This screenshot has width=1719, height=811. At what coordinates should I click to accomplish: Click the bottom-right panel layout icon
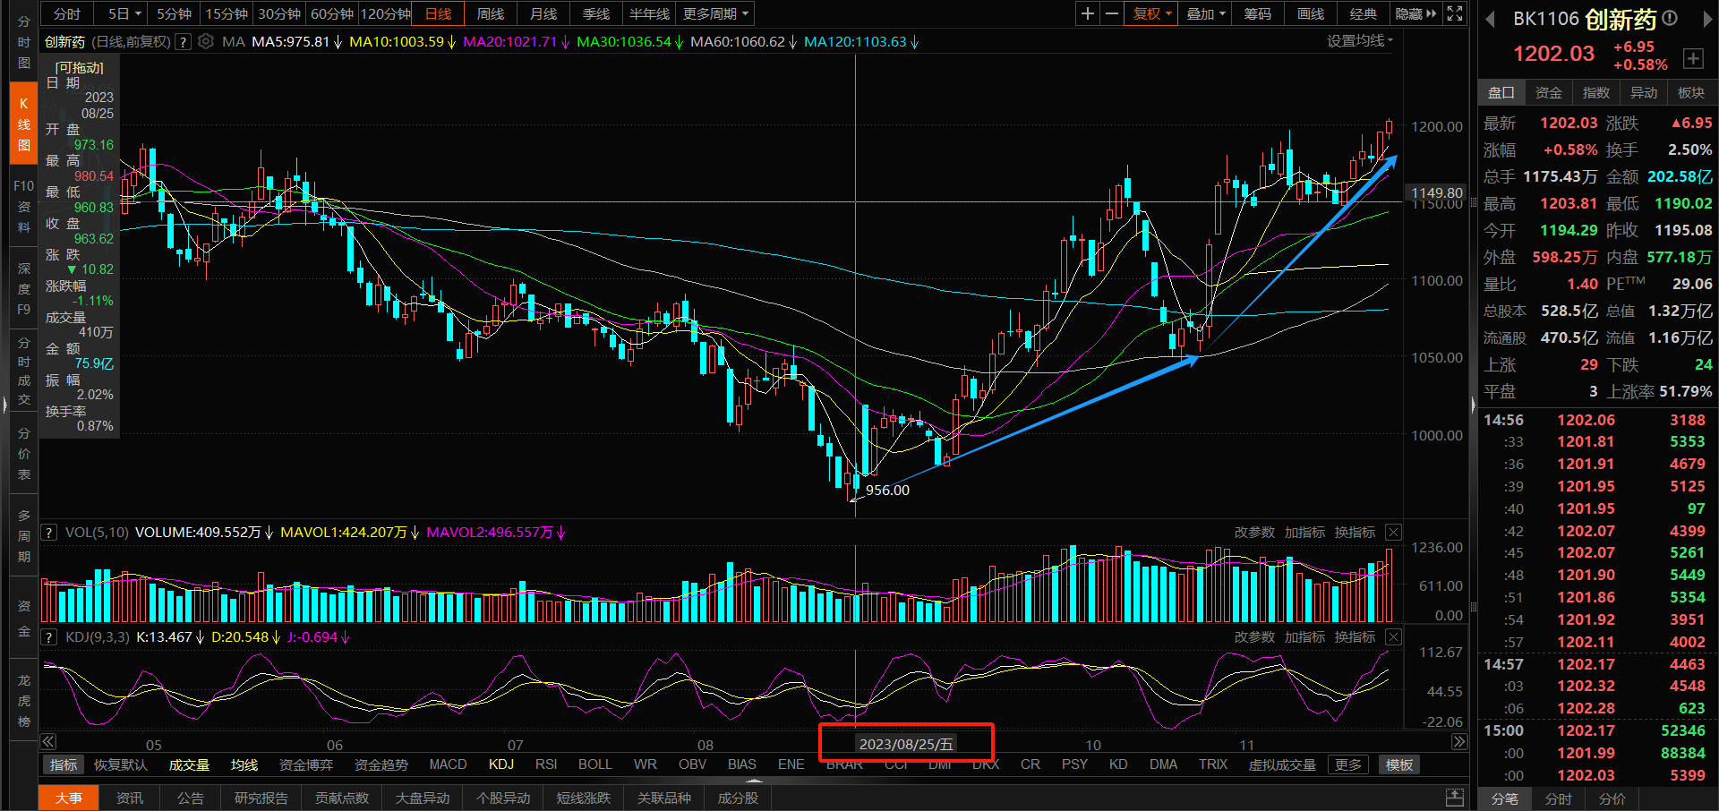click(x=1455, y=797)
